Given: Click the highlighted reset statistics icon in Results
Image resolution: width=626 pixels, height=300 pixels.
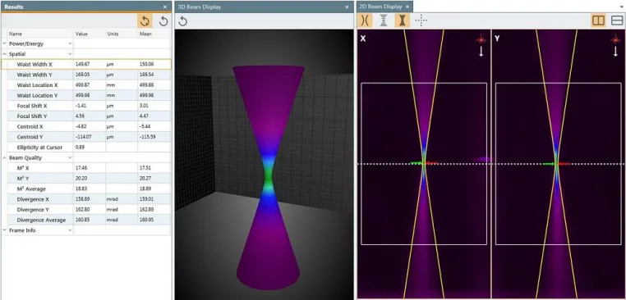Looking at the screenshot, I should coord(145,20).
